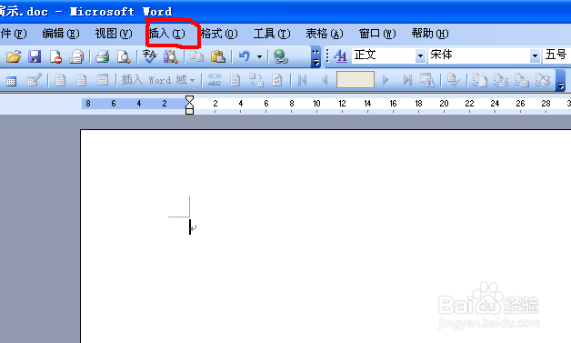
Task: Open the 帮助(H) menu
Action: (430, 34)
